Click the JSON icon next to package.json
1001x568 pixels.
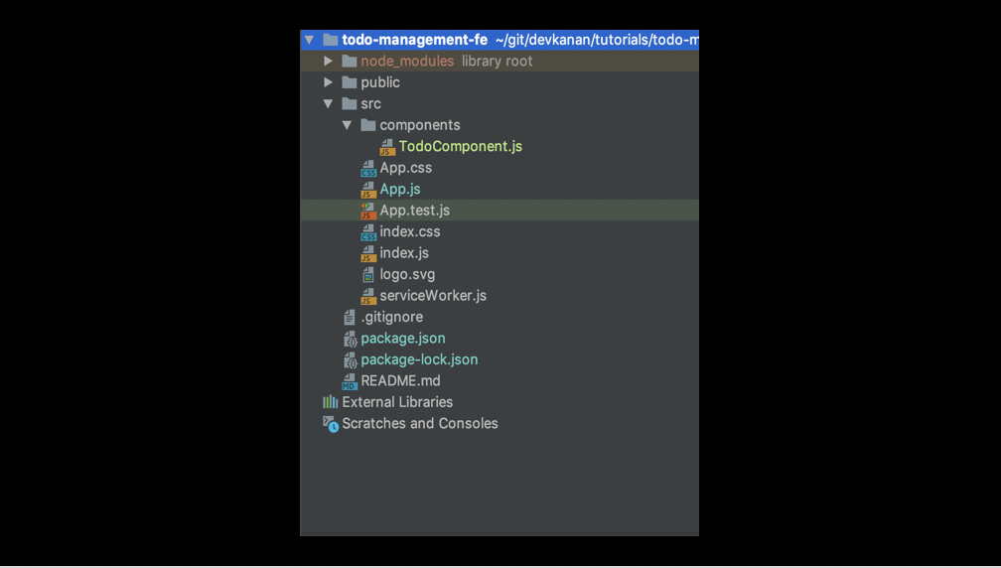click(x=350, y=339)
